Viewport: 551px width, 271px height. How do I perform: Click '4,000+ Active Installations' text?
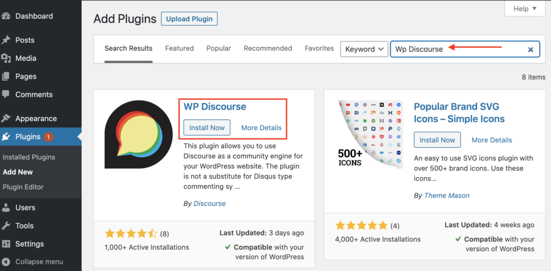378,239
